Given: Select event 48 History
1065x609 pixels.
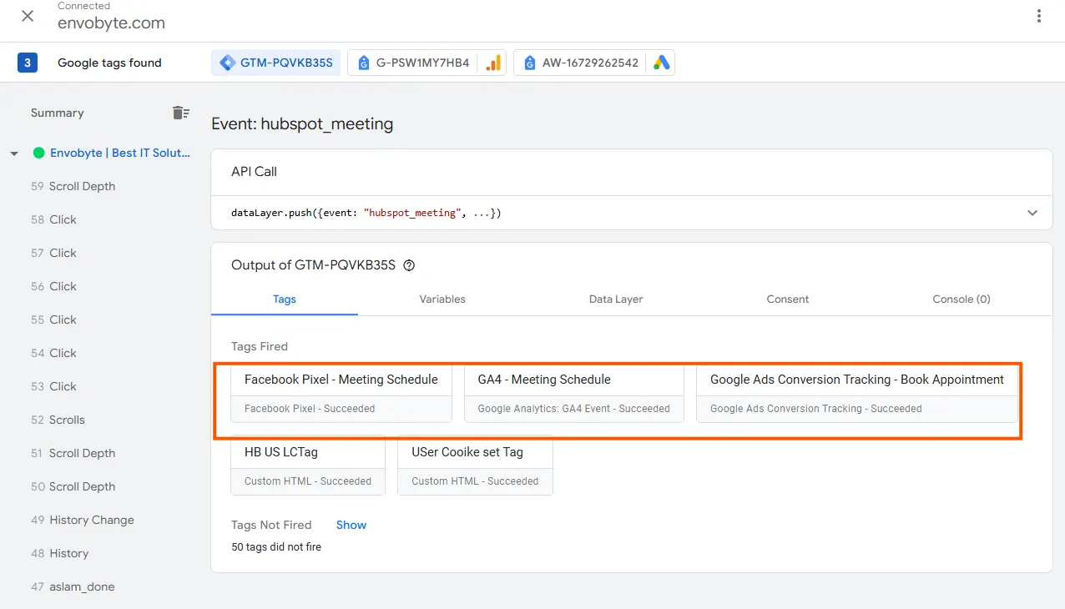Looking at the screenshot, I should 60,553.
